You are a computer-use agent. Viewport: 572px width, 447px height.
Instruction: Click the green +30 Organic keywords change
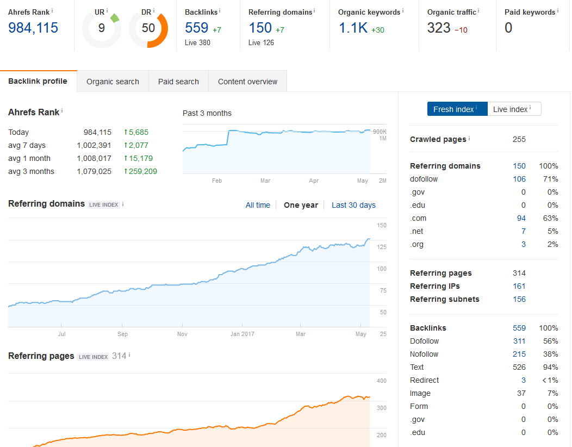[377, 30]
